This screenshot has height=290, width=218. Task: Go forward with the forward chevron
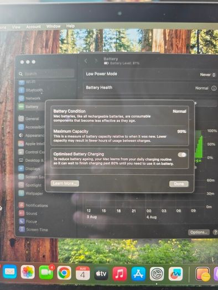tap(96, 61)
